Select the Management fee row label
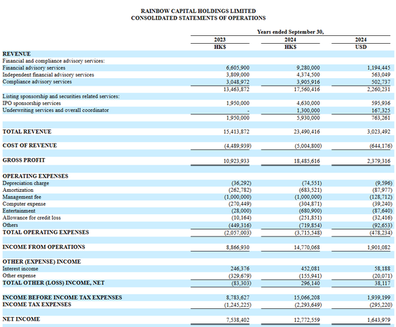Image resolution: width=396 pixels, height=327 pixels. [22, 197]
